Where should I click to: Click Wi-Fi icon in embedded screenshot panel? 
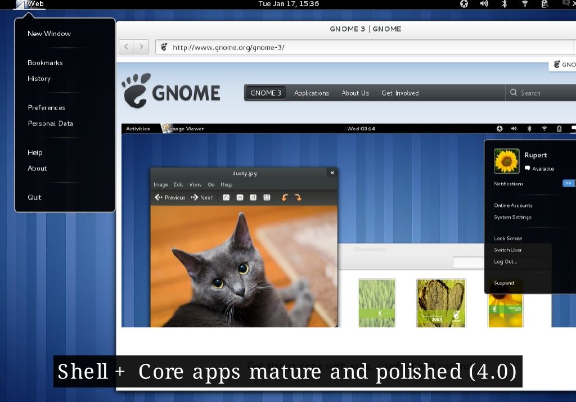[544, 129]
